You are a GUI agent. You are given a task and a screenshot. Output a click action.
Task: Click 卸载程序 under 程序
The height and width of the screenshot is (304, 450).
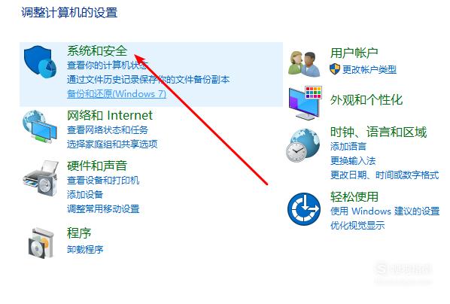click(85, 250)
